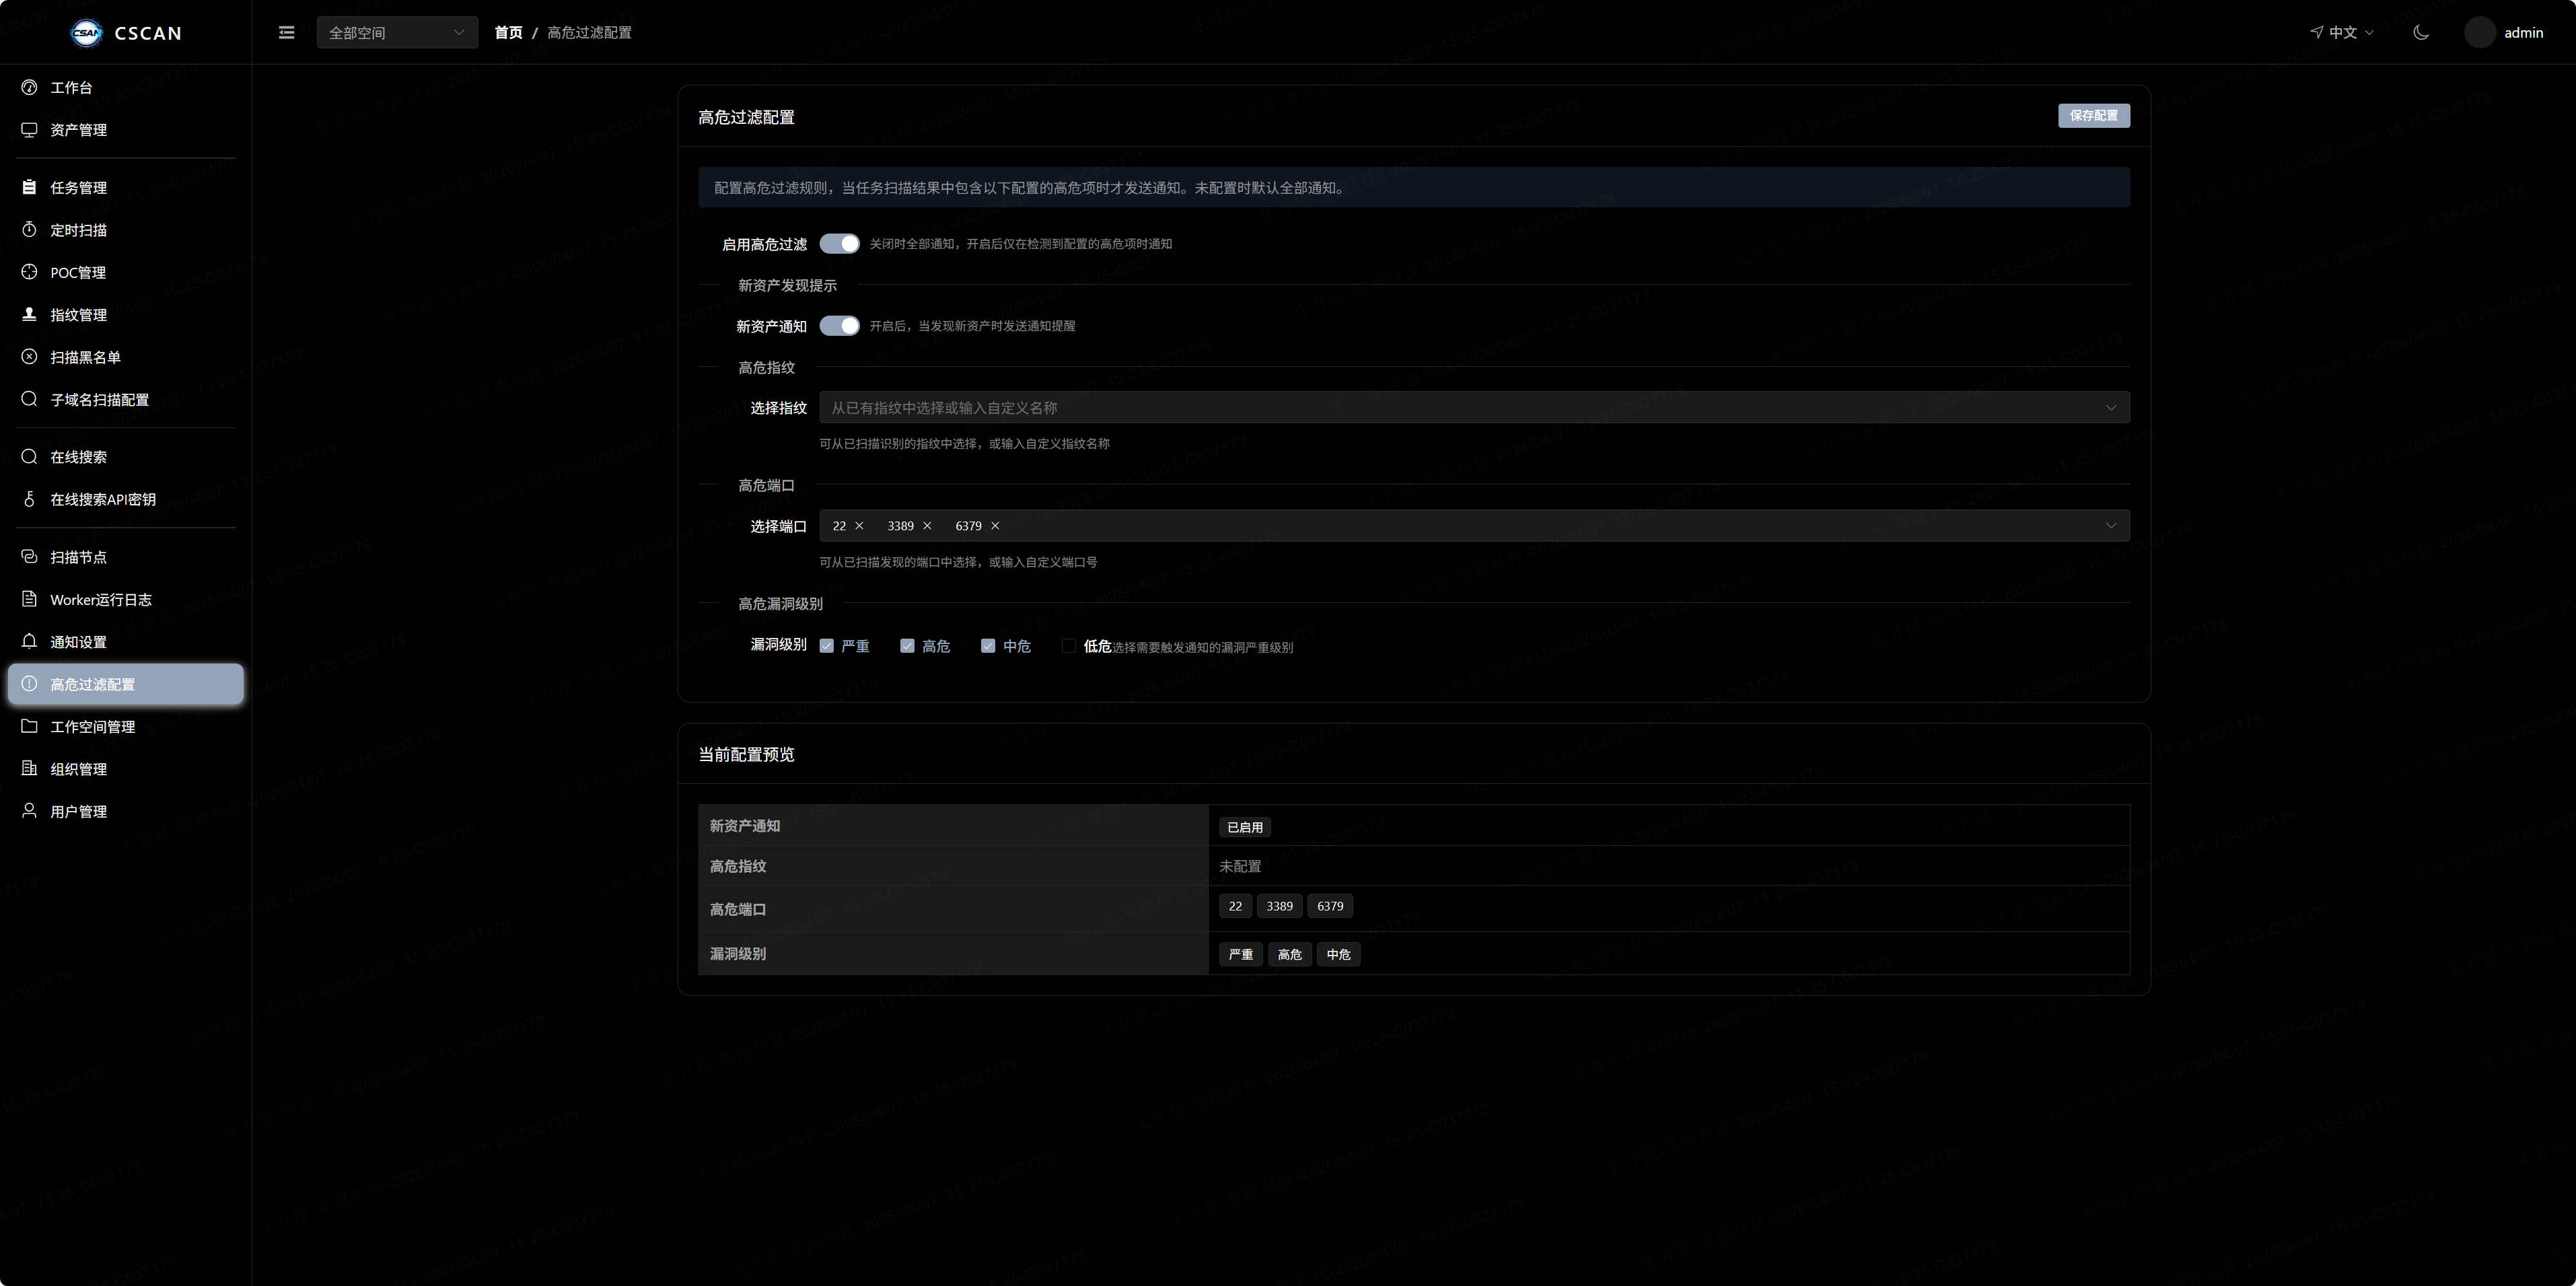Select 用户管理 in sidebar
This screenshot has height=1286, width=2576.
coord(125,810)
